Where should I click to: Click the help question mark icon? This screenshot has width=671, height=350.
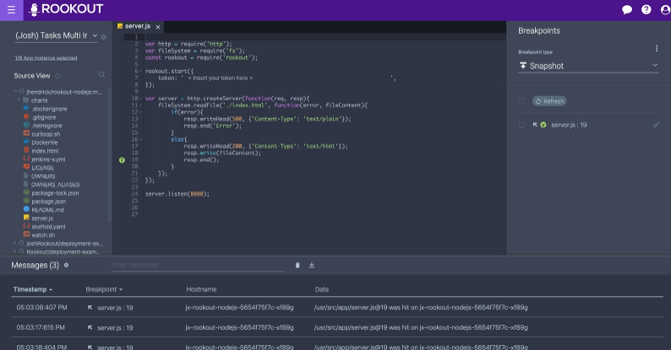click(646, 10)
